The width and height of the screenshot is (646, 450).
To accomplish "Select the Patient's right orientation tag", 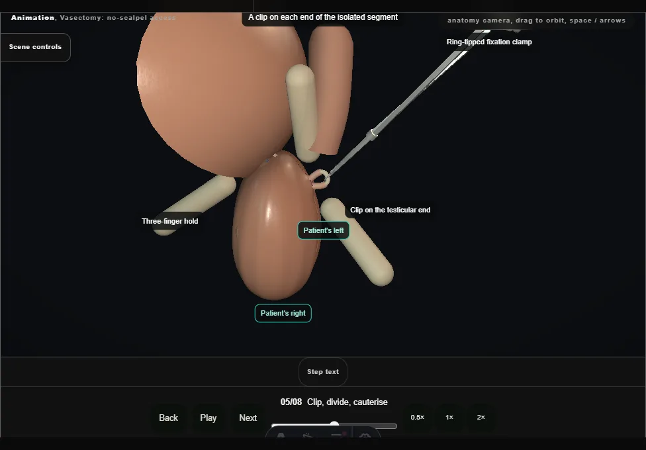I will pos(283,313).
